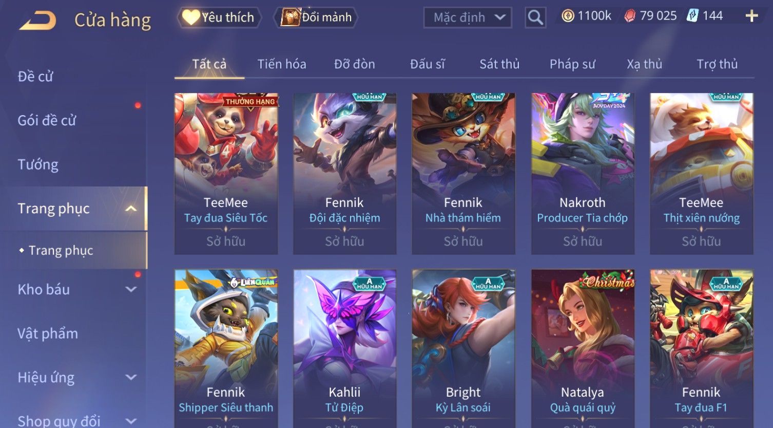The image size is (773, 428).
Task: Switch to the Tiến hóa tab
Action: (x=282, y=64)
